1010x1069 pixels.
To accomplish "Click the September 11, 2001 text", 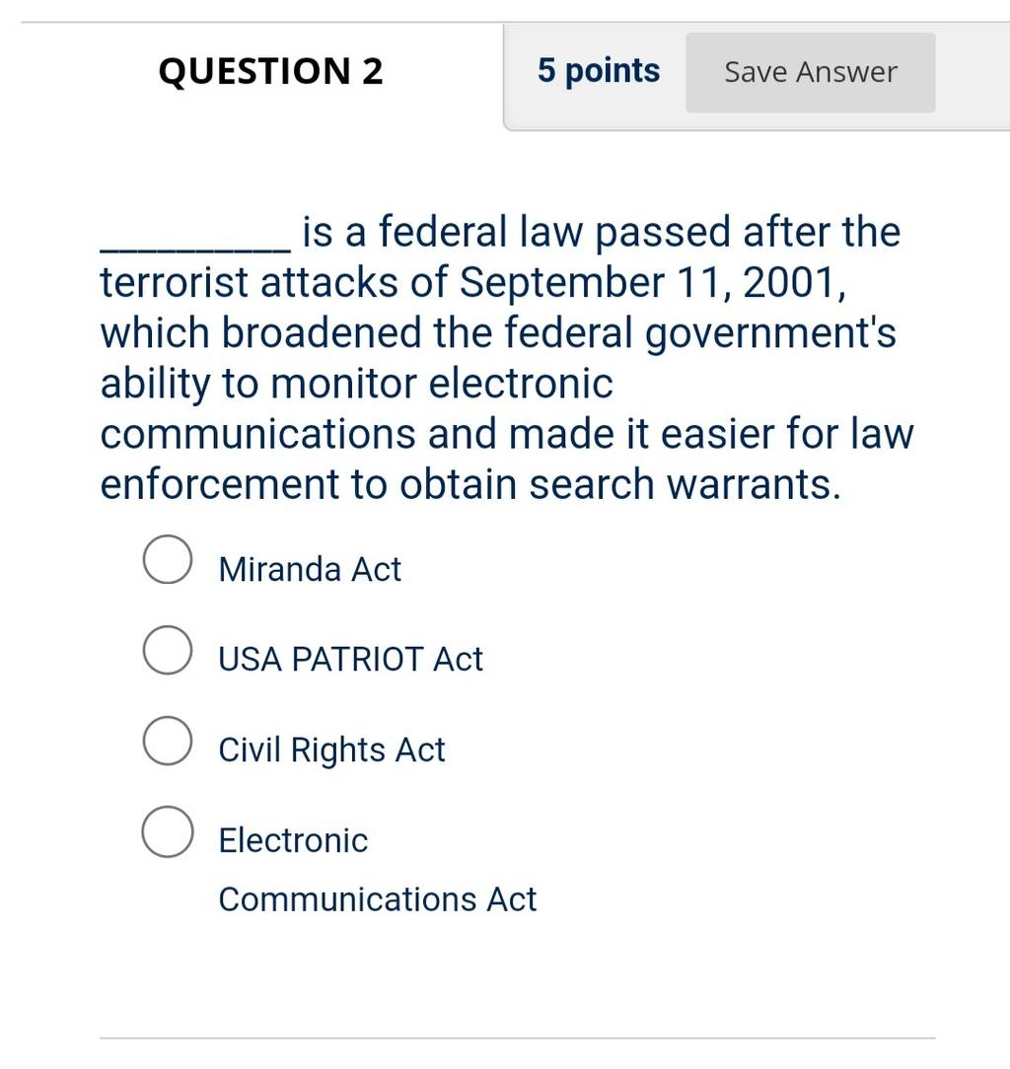I will [653, 282].
